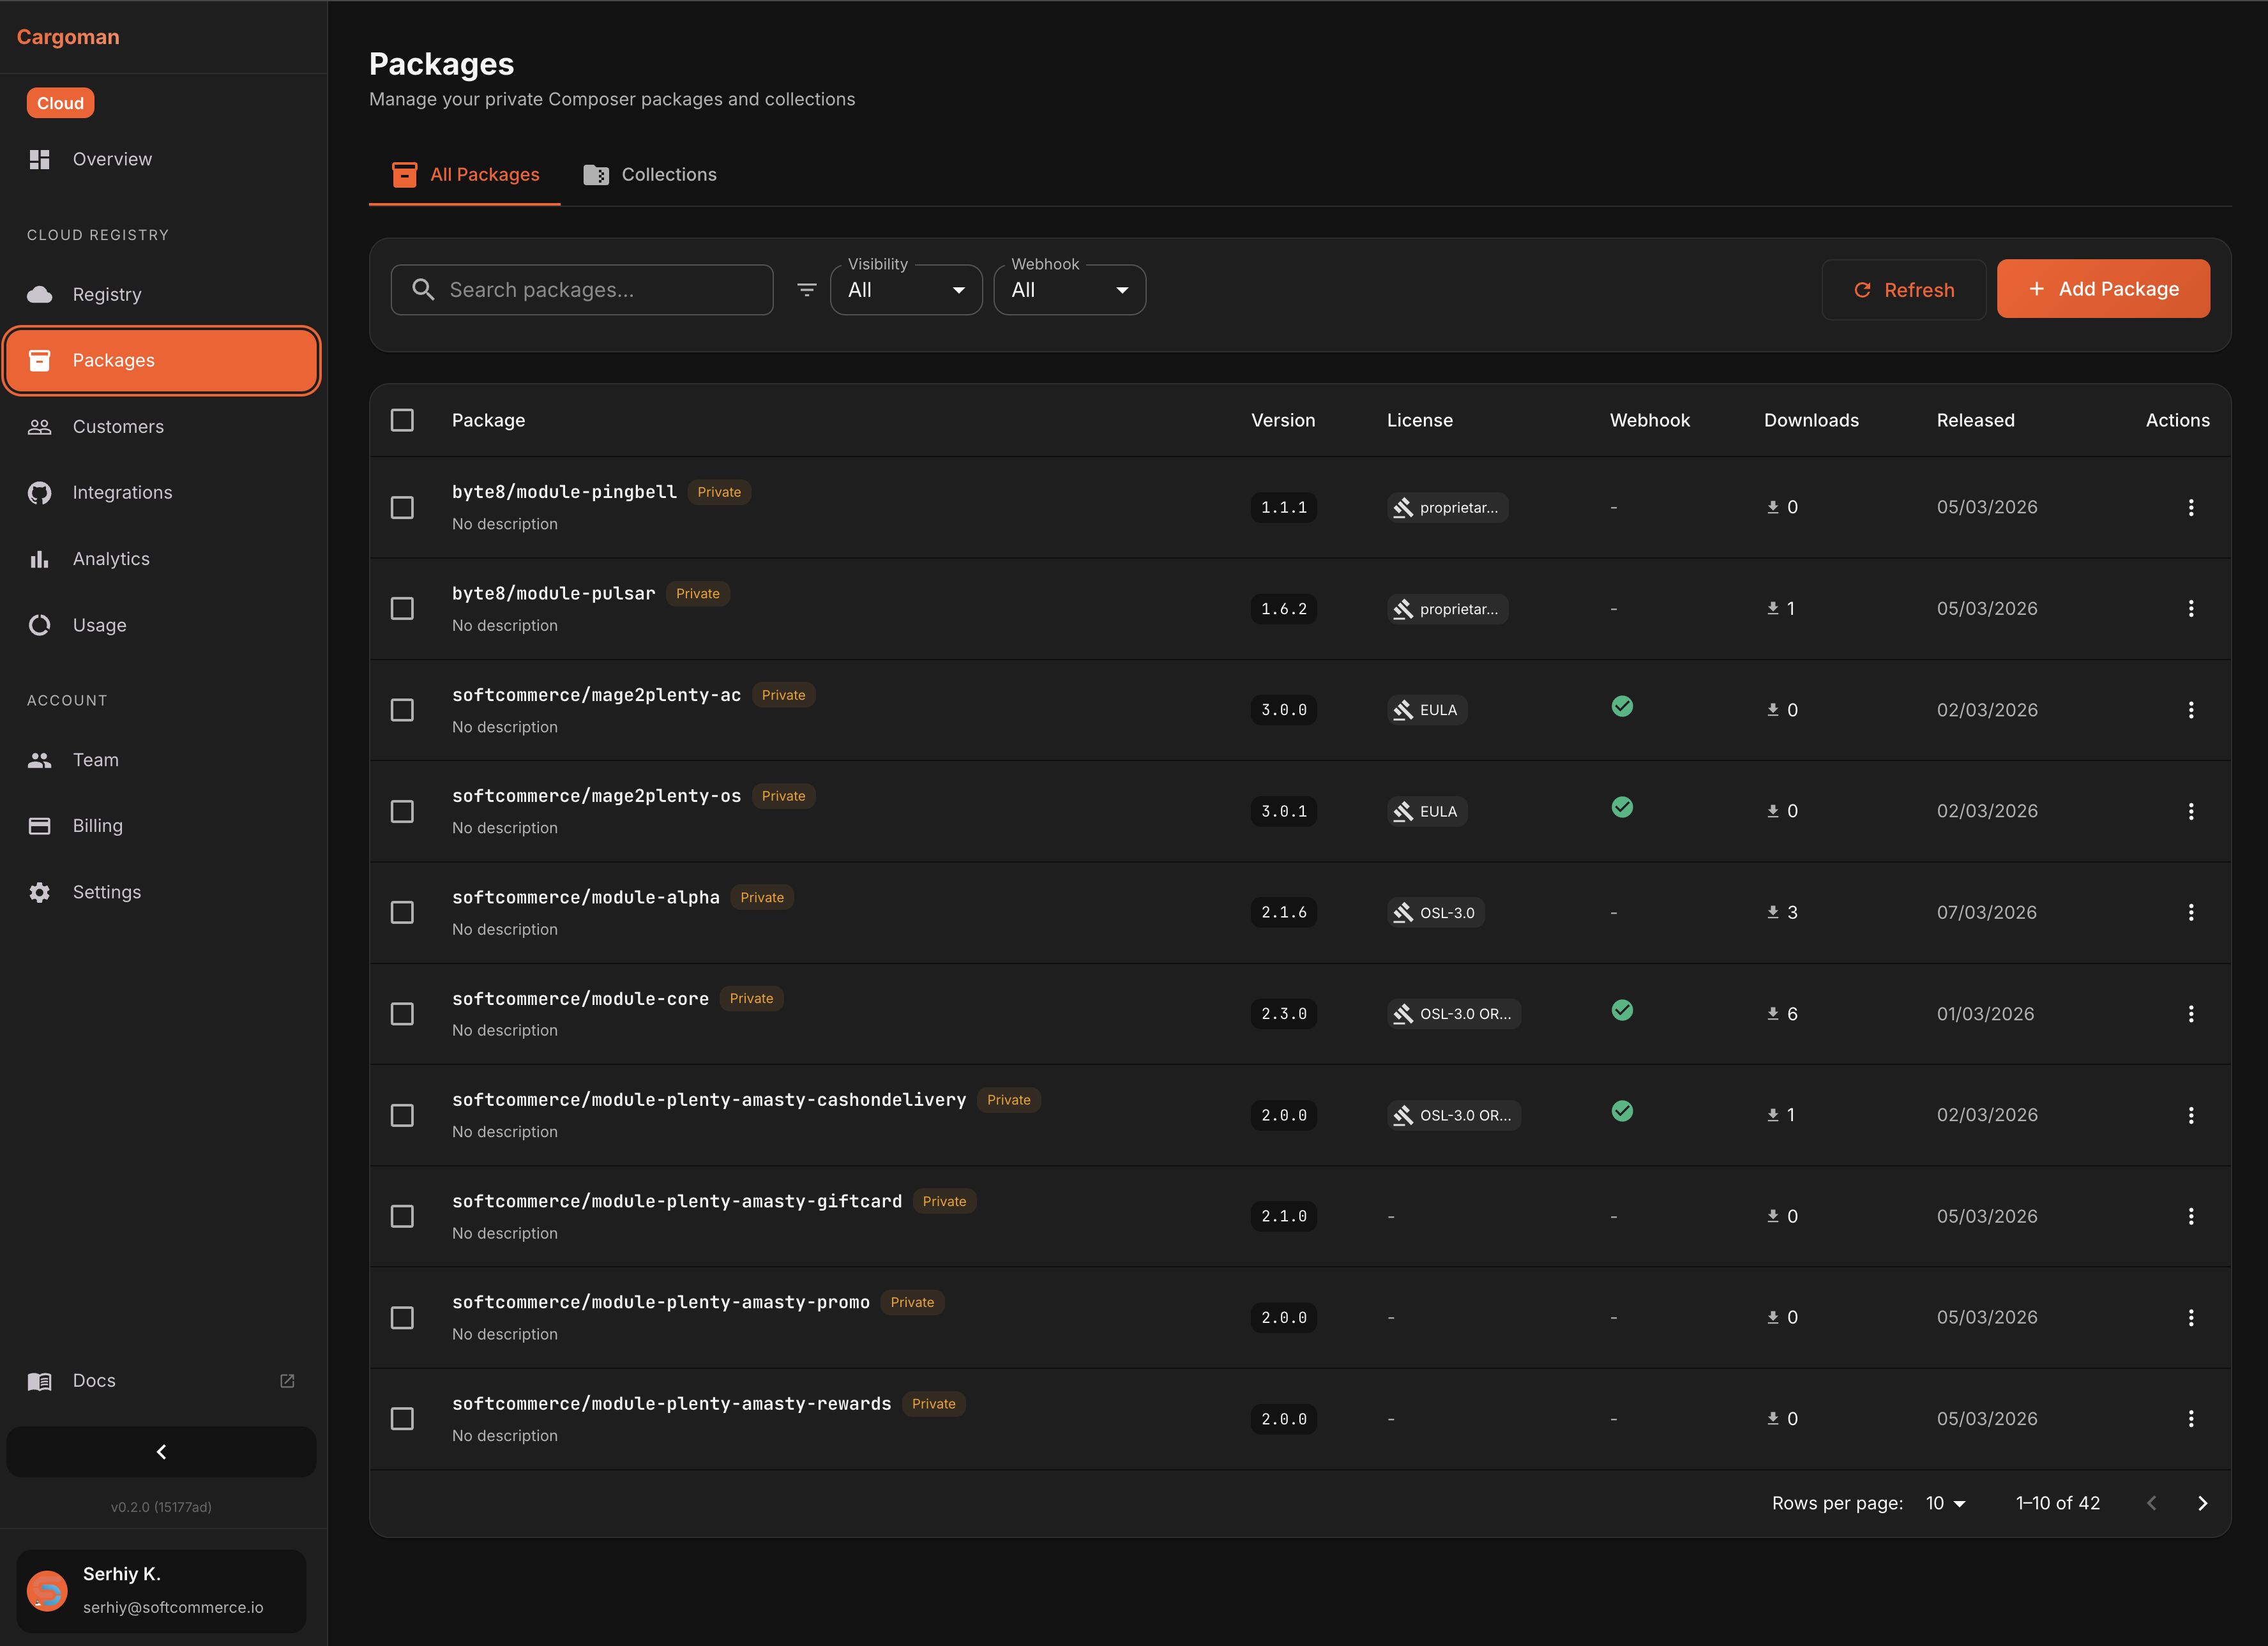
Task: Collapse the sidebar with the chevron
Action: pyautogui.click(x=161, y=1451)
